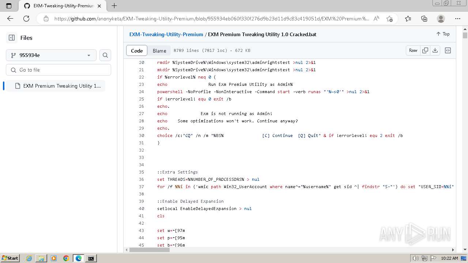This screenshot has height=263, width=468.
Task: Click horizontal scrollbar left arrow
Action: coord(127,250)
